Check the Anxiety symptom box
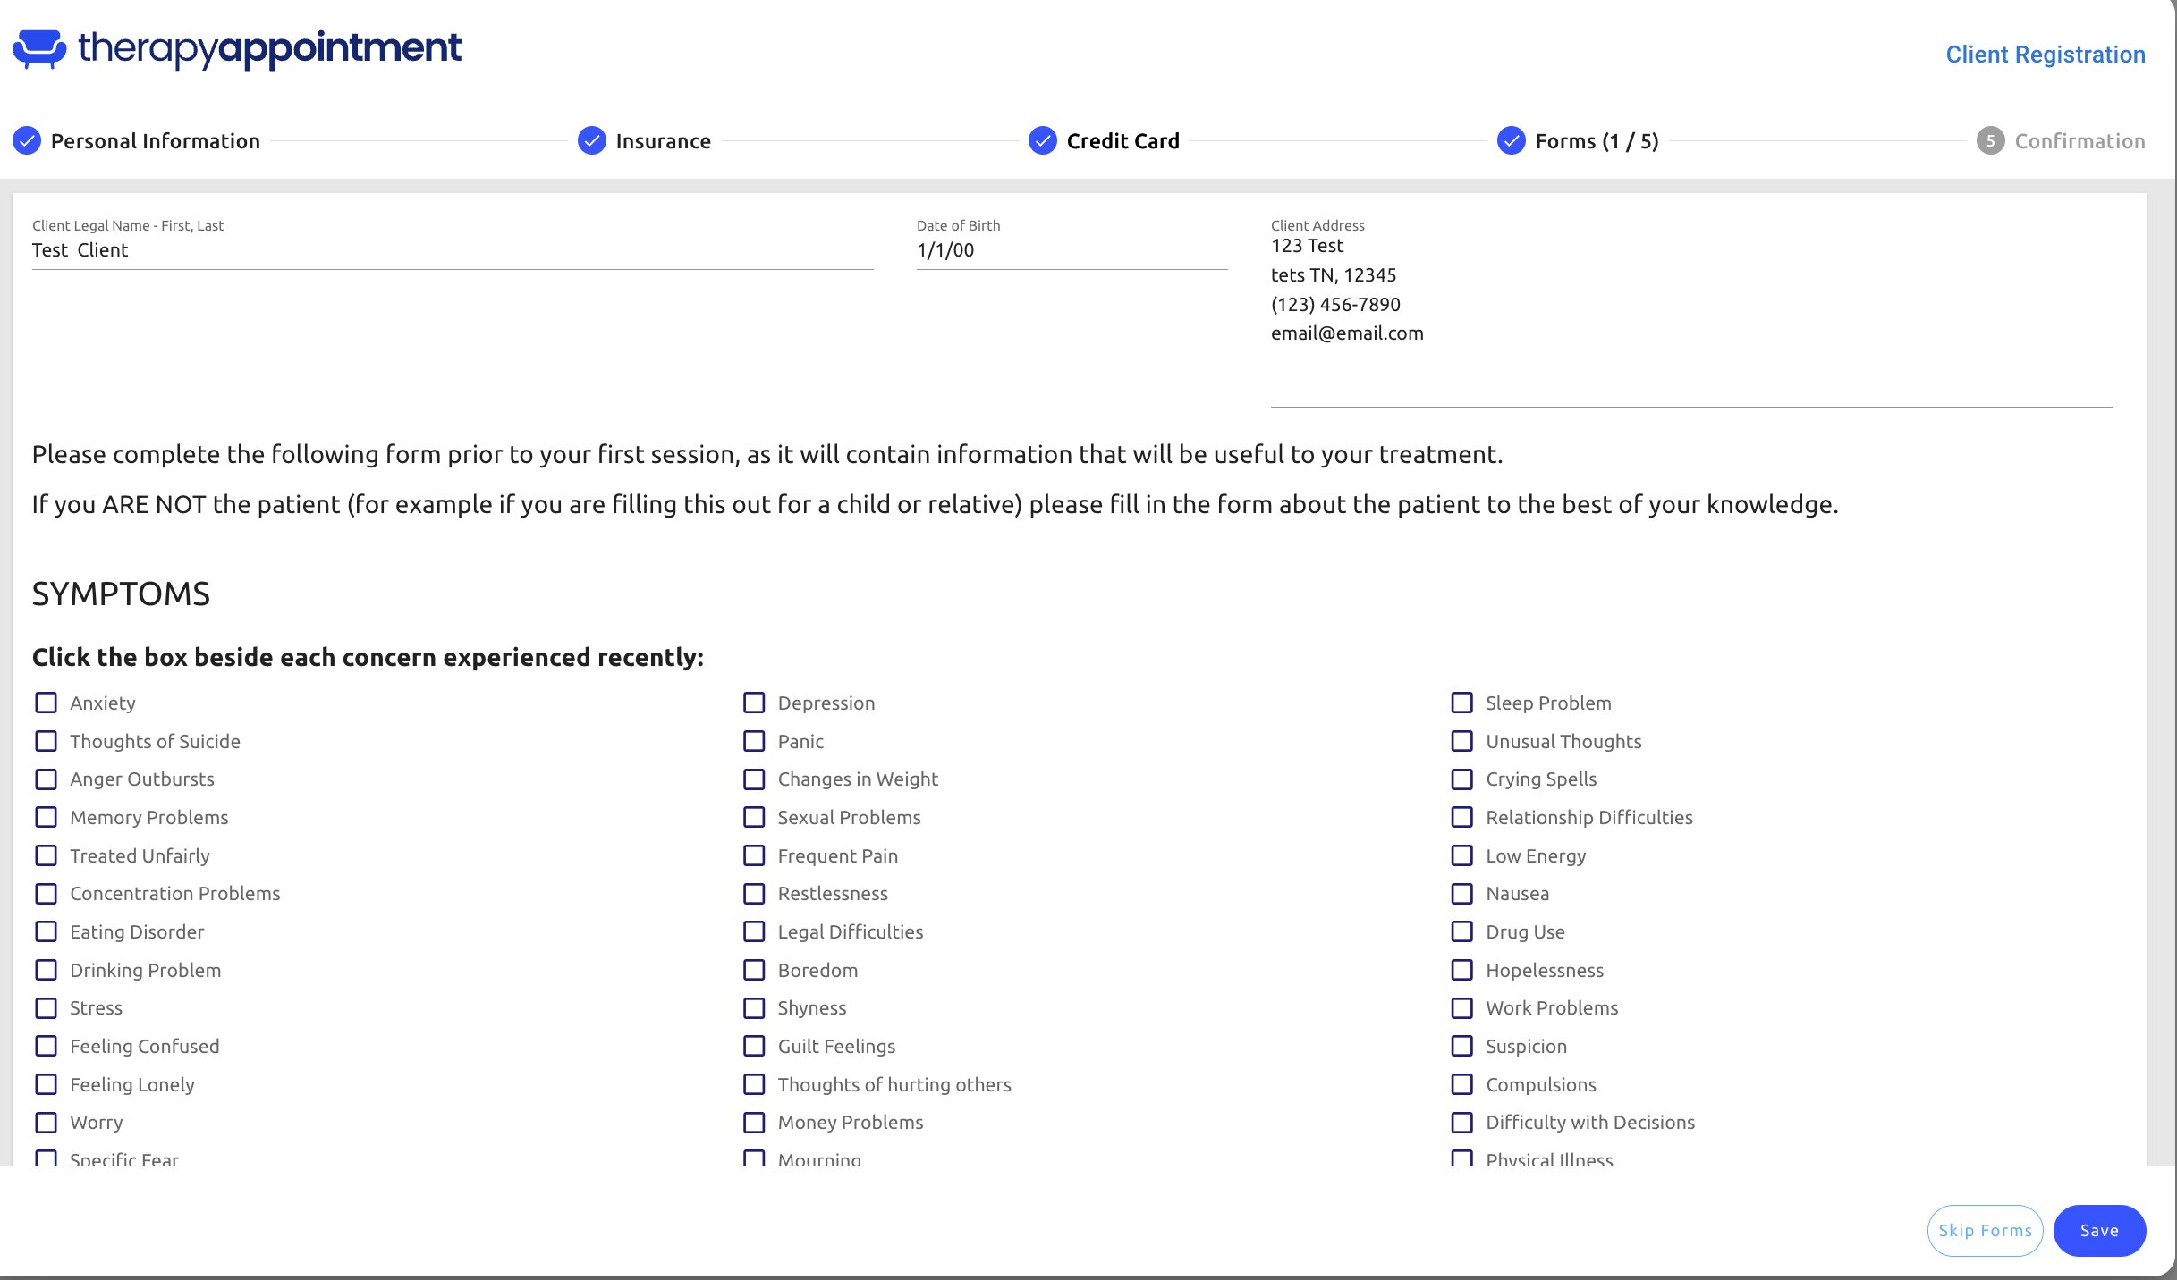 46,703
